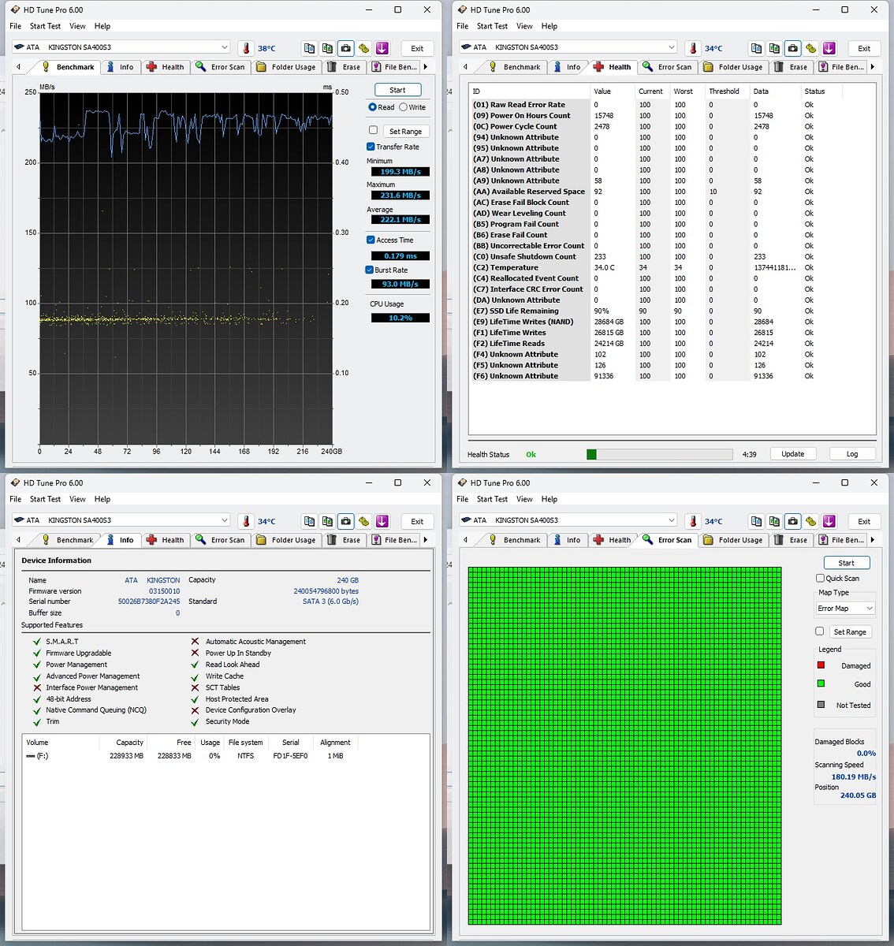Image resolution: width=894 pixels, height=946 pixels.
Task: Click copy-screenshot icon in Benchmark window toolbar
Action: click(x=327, y=48)
